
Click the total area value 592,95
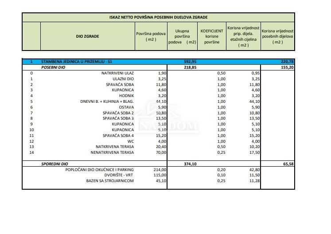190,62
